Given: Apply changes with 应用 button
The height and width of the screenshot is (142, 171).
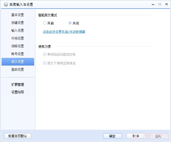Looking at the screenshot, I should click(x=158, y=136).
